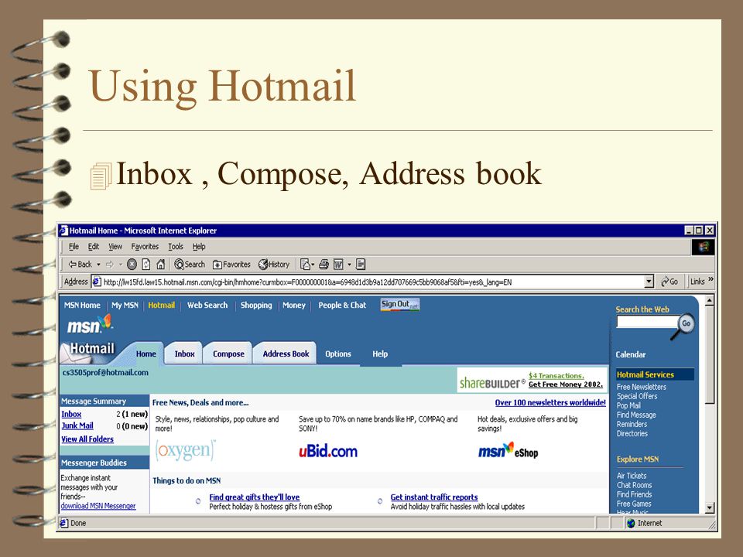Click the ShareBuilder ad banner logo
Image resolution: width=743 pixels, height=557 pixels.
[x=493, y=382]
